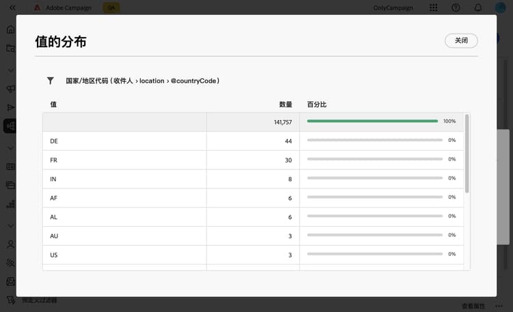Open the image-style icon near sidebar bottom
The height and width of the screenshot is (312, 513).
[x=10, y=281]
